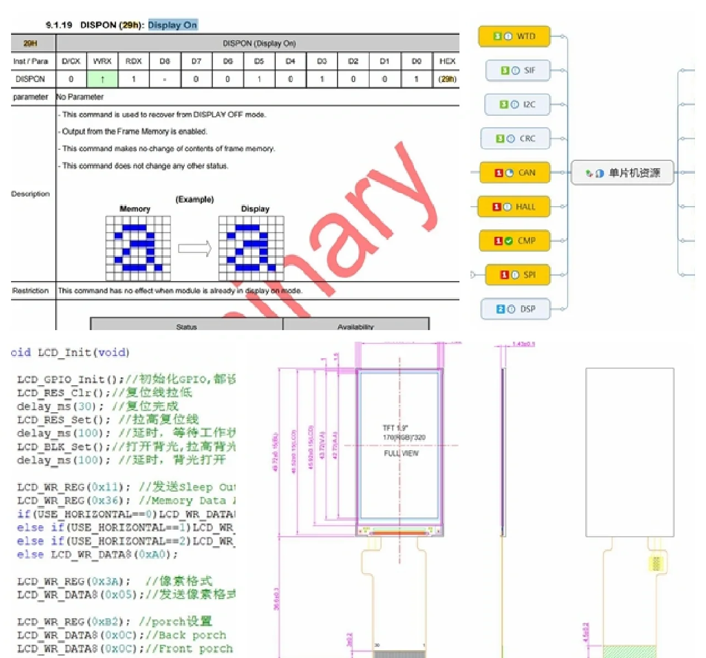Click the priority 2 marker on DSP node
706x658 pixels.
click(500, 309)
